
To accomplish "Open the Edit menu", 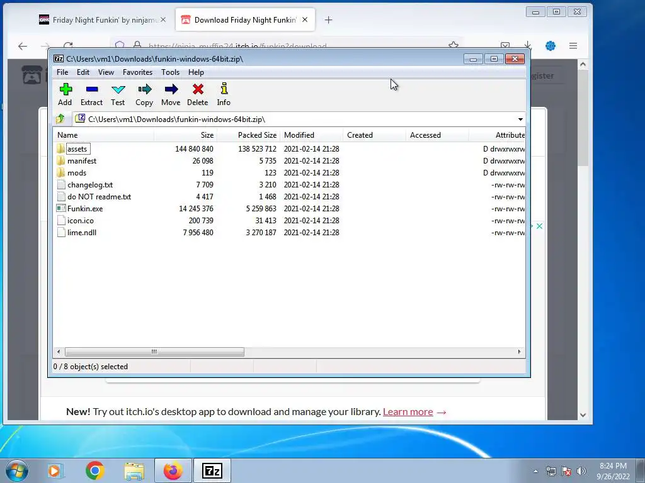I will [x=83, y=72].
